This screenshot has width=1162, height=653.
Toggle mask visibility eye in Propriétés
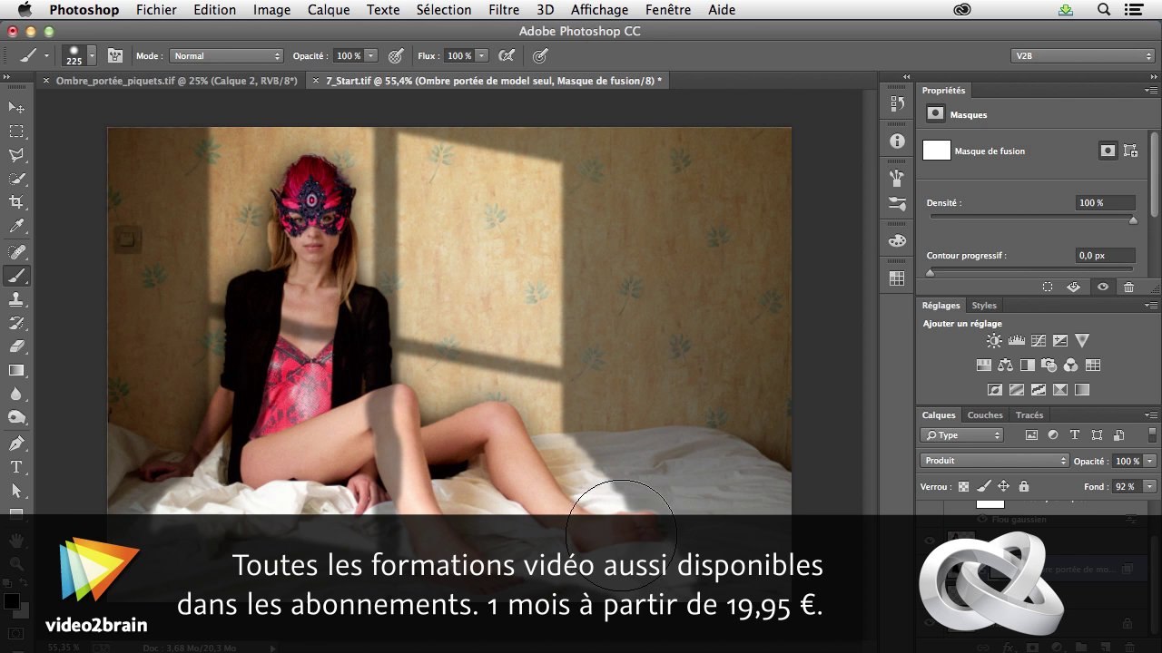[1102, 287]
